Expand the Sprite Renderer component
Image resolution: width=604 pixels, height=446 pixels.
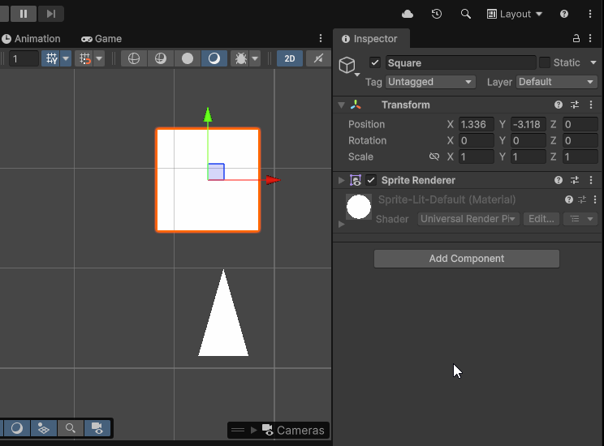341,180
